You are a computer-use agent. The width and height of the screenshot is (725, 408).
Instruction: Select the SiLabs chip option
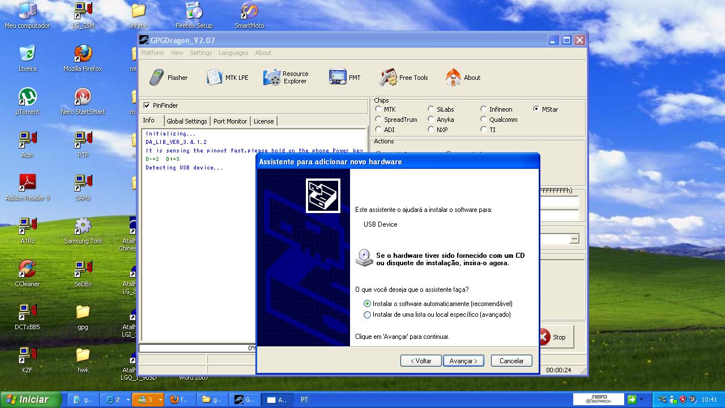click(431, 109)
